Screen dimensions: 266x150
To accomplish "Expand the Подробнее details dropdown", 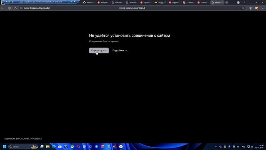I will (x=120, y=50).
